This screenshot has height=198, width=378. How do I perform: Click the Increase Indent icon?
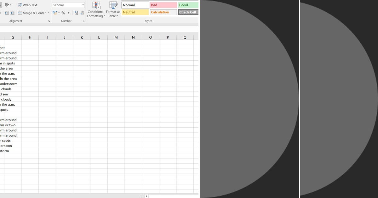click(12, 13)
